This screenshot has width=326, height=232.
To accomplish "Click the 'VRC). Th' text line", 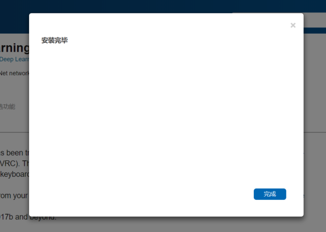I will (15, 163).
